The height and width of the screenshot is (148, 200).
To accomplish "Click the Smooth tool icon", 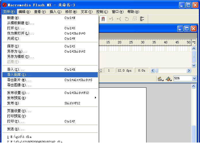I will point(111,19).
